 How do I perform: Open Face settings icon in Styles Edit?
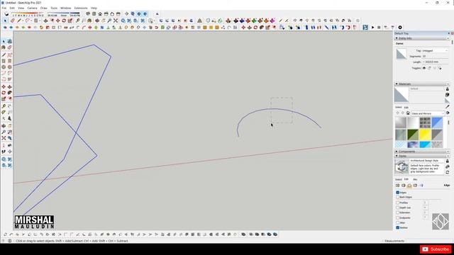pyautogui.click(x=404, y=186)
